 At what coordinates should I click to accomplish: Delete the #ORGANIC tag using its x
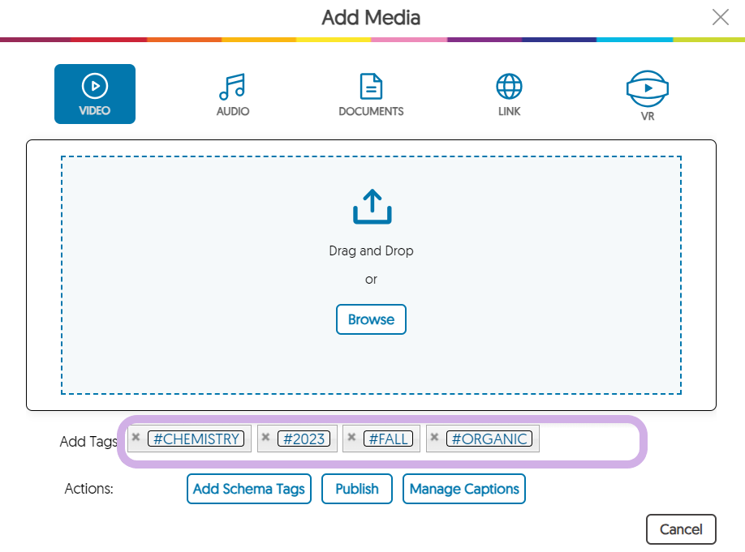coord(434,437)
